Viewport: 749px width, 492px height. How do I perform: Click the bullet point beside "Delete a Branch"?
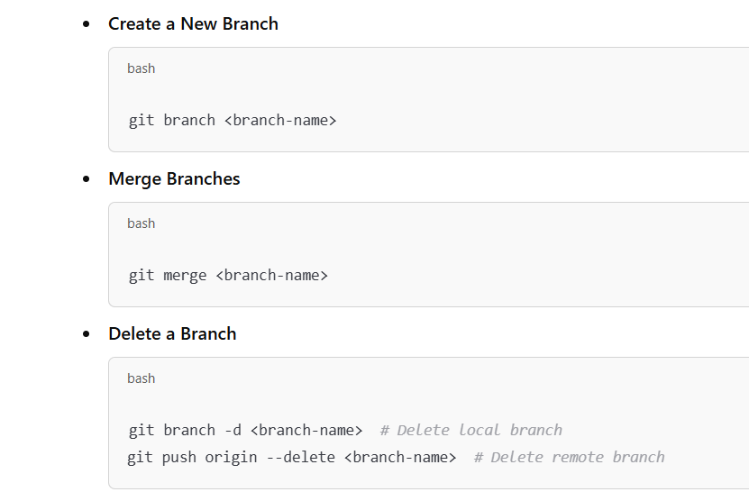(x=87, y=334)
